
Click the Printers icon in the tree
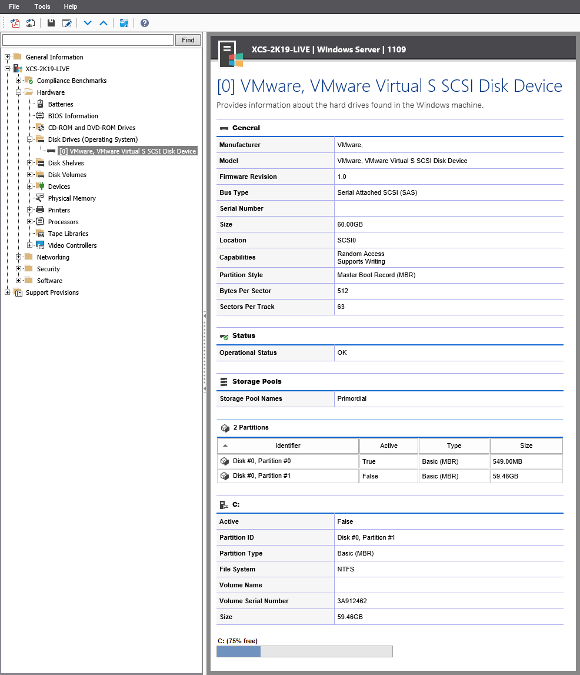[x=40, y=210]
